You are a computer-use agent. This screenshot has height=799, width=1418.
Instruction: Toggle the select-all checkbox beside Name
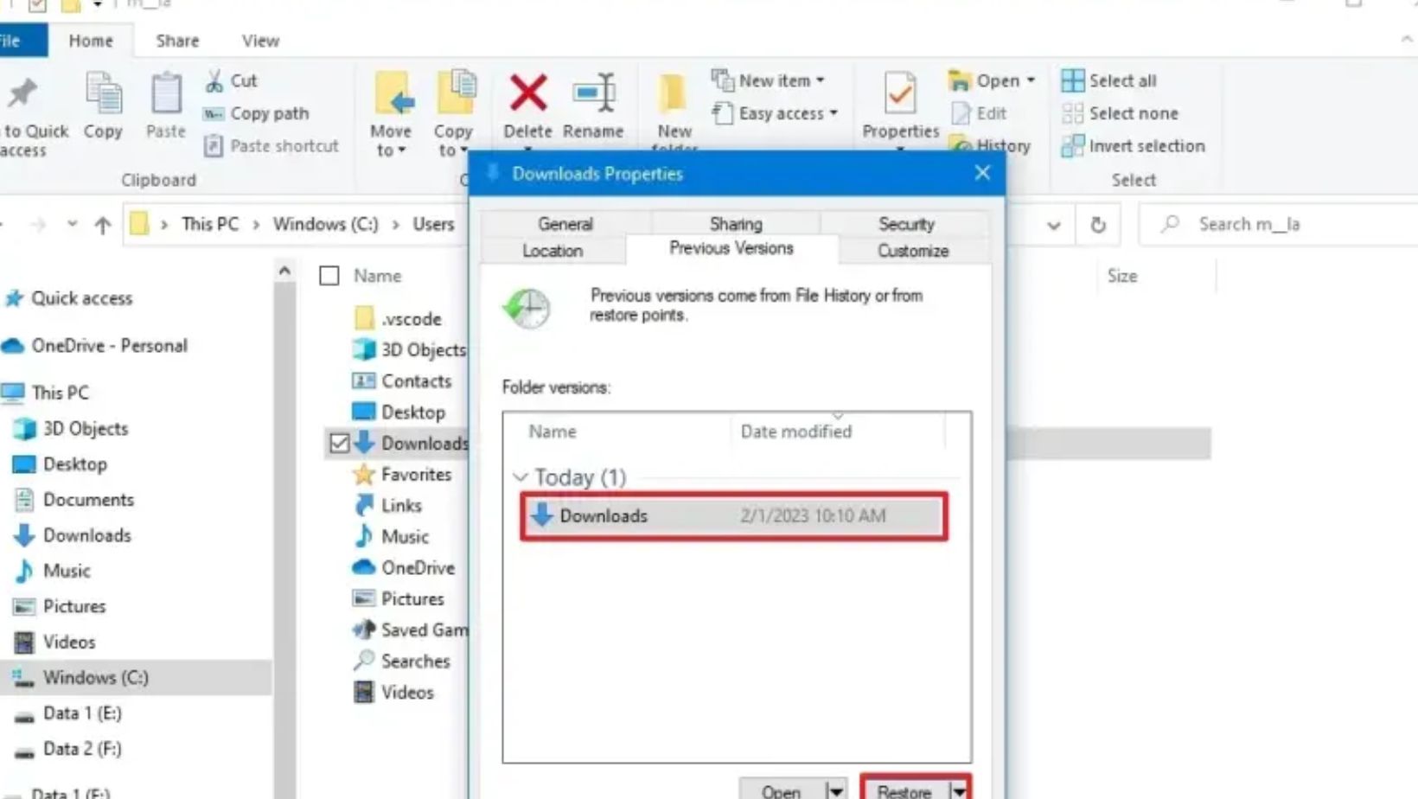pyautogui.click(x=329, y=276)
